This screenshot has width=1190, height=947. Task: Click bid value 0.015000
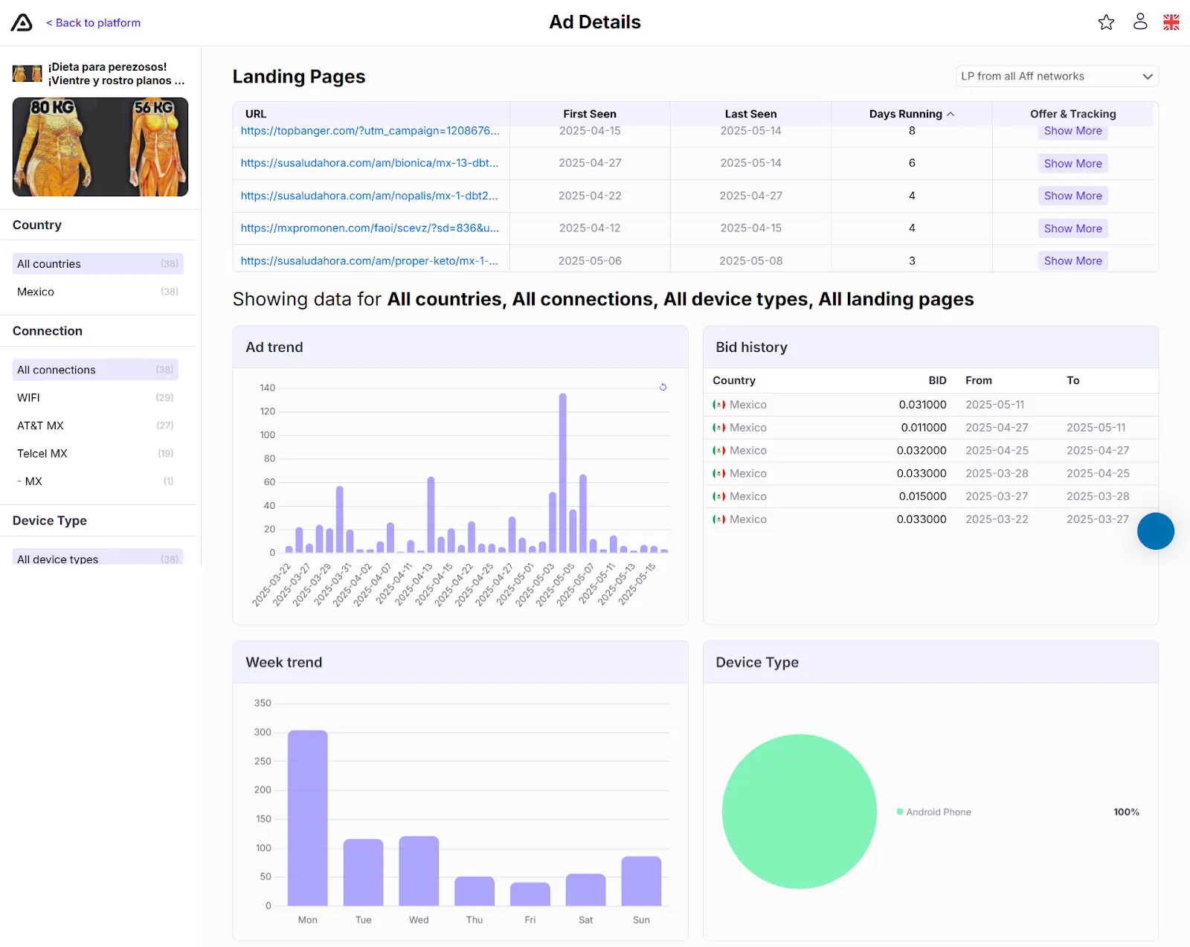tap(922, 496)
